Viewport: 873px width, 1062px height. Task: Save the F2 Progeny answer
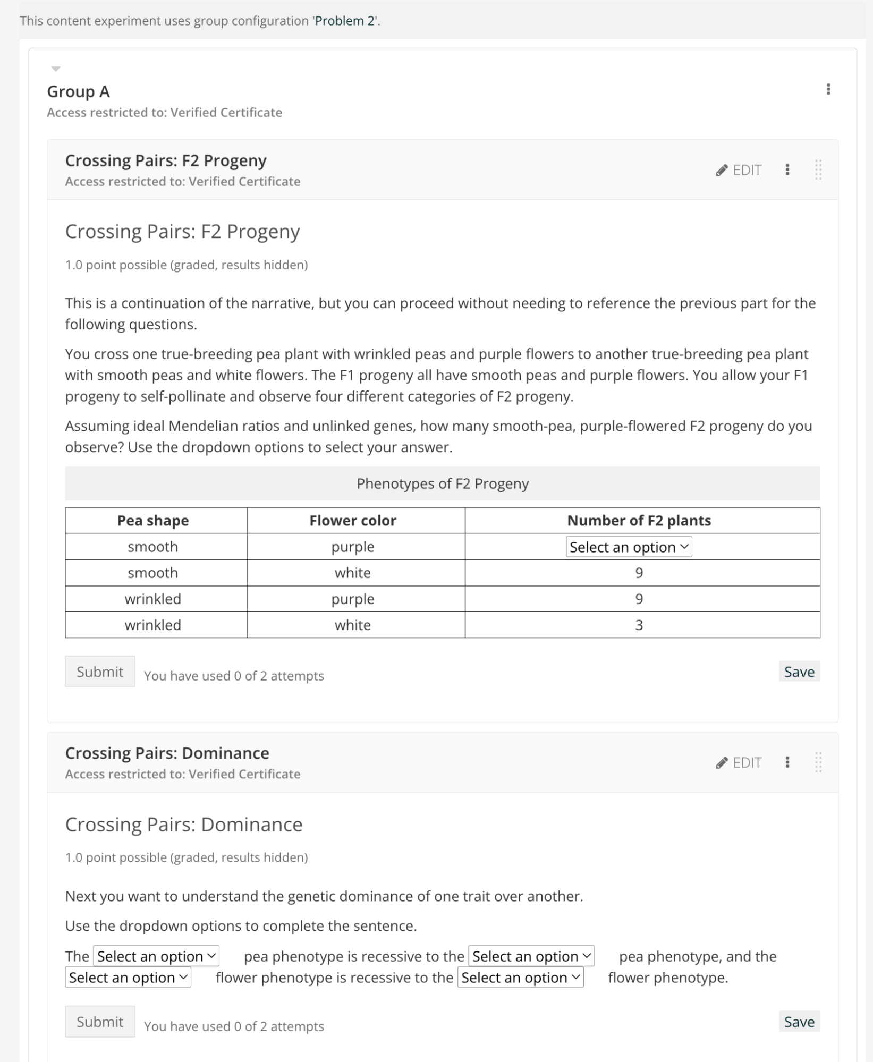pyautogui.click(x=799, y=672)
